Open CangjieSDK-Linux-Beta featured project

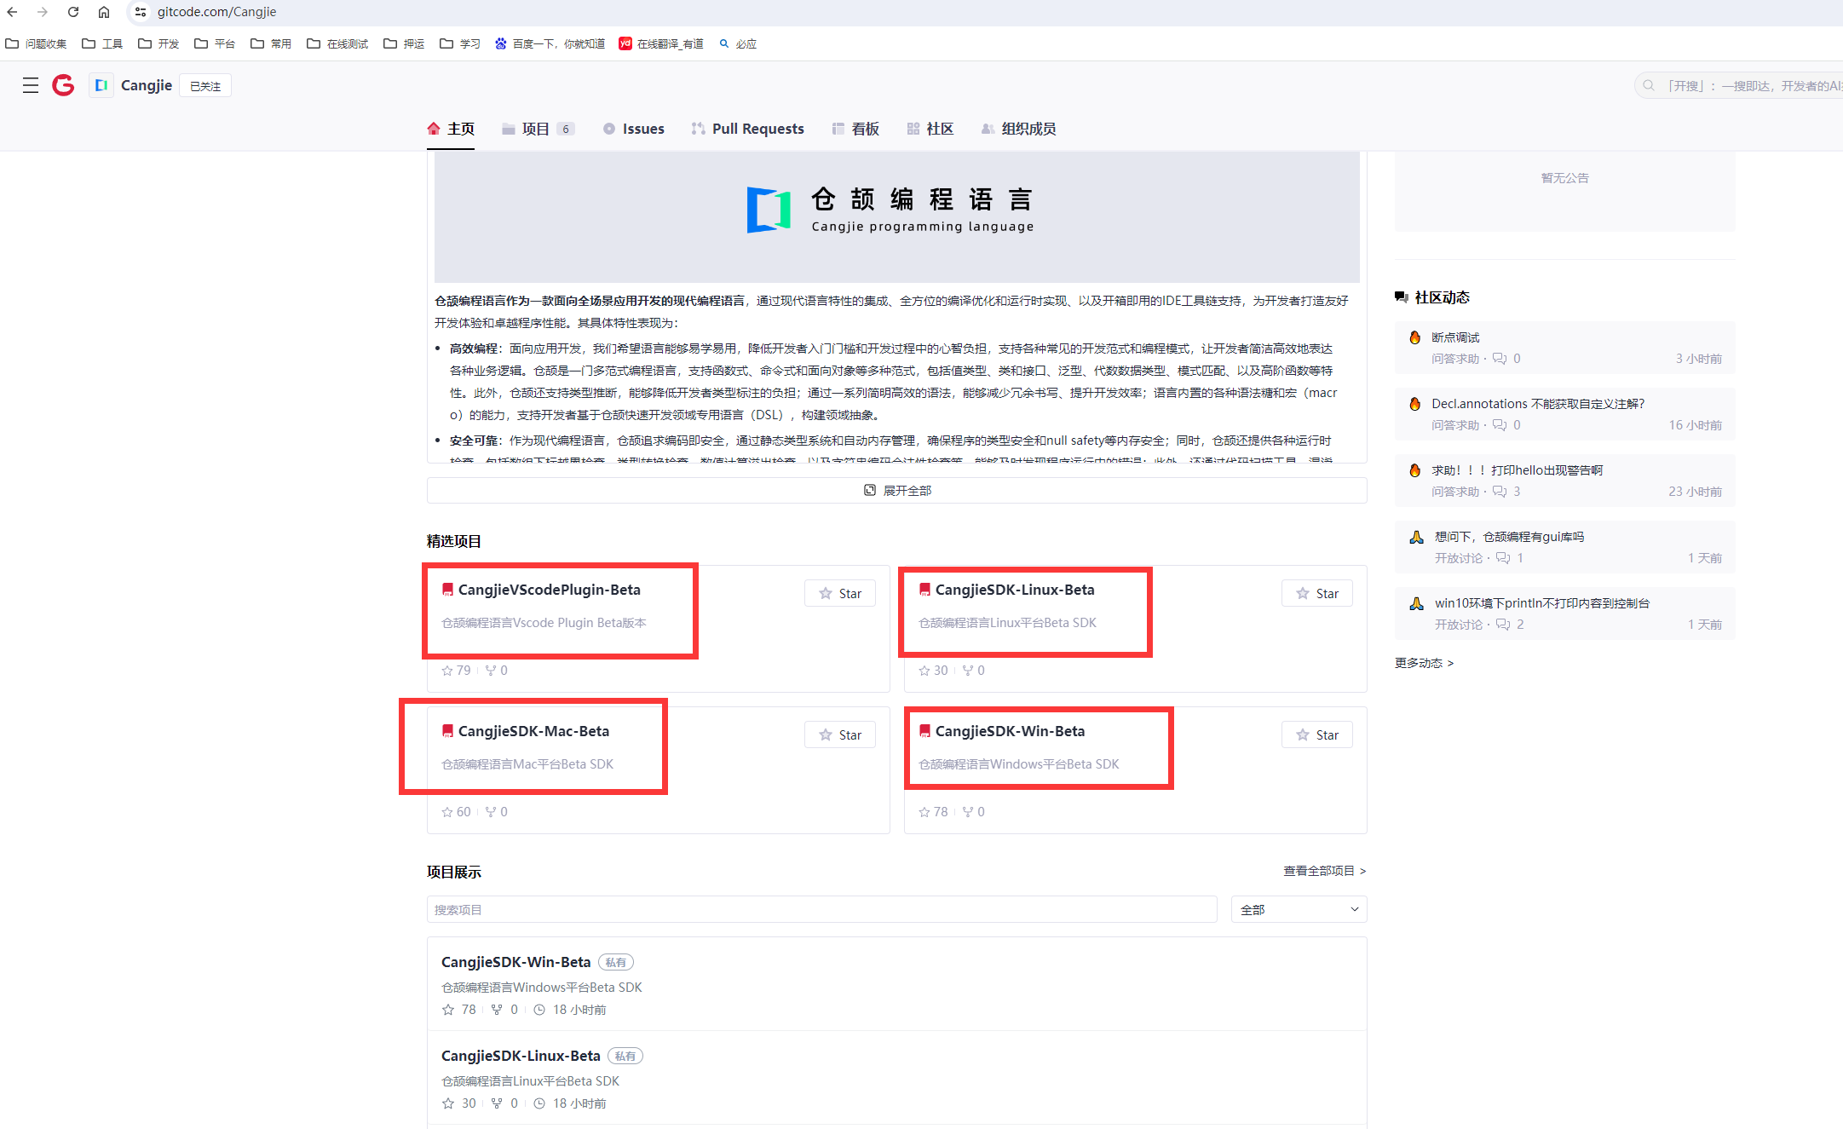[1015, 590]
